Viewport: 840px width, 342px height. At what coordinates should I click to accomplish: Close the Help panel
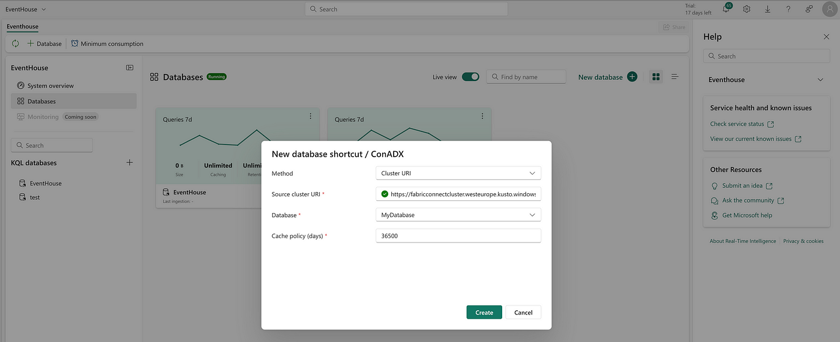point(826,37)
